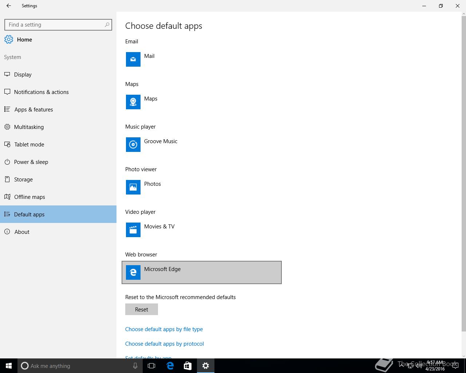Click the Storage icon in sidebar

pos(7,179)
